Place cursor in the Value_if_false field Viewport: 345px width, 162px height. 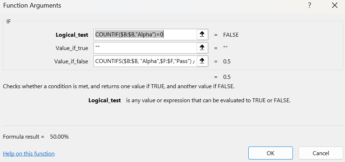tap(144, 61)
